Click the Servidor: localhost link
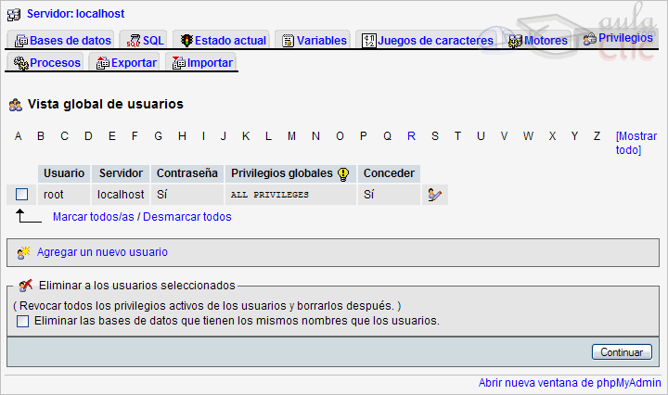Image resolution: width=668 pixels, height=395 pixels. pos(76,14)
